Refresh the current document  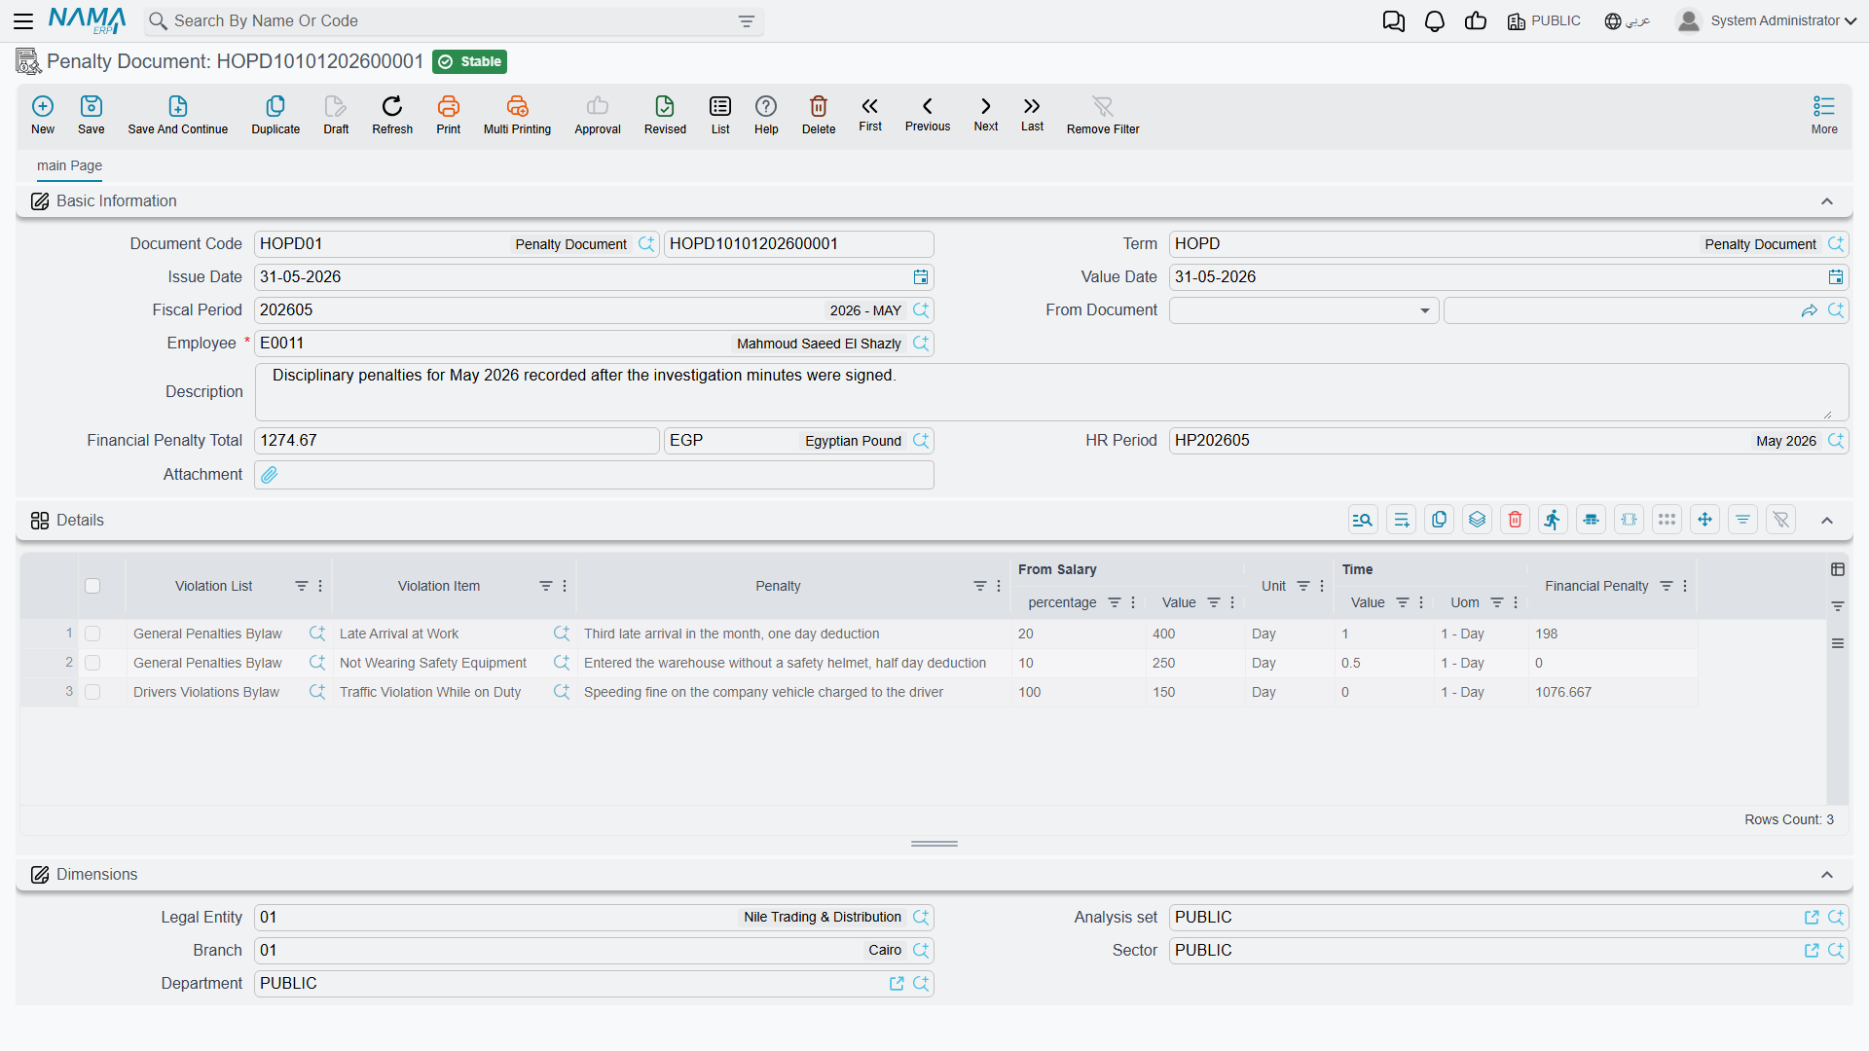click(x=392, y=114)
